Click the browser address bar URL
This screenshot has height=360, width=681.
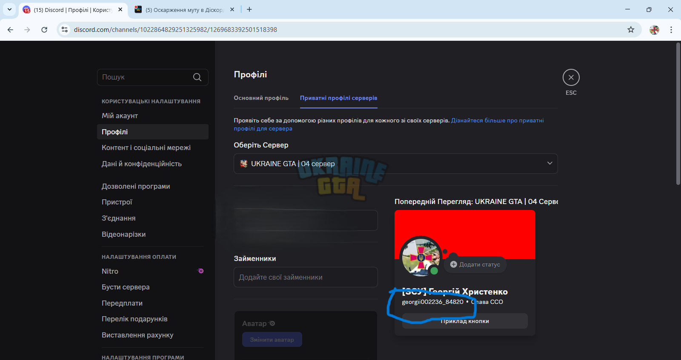[175, 30]
